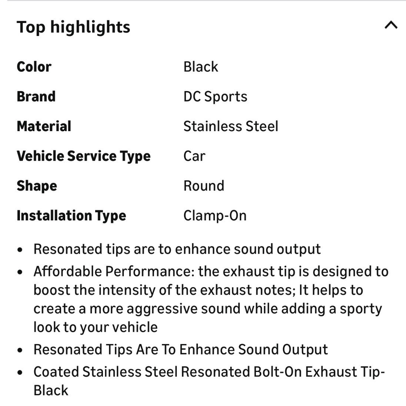Image resolution: width=406 pixels, height=406 pixels.
Task: Select the Brand label
Action: pos(36,97)
